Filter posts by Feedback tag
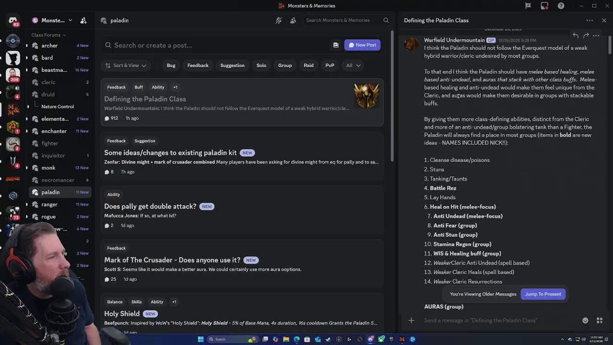 click(x=198, y=65)
